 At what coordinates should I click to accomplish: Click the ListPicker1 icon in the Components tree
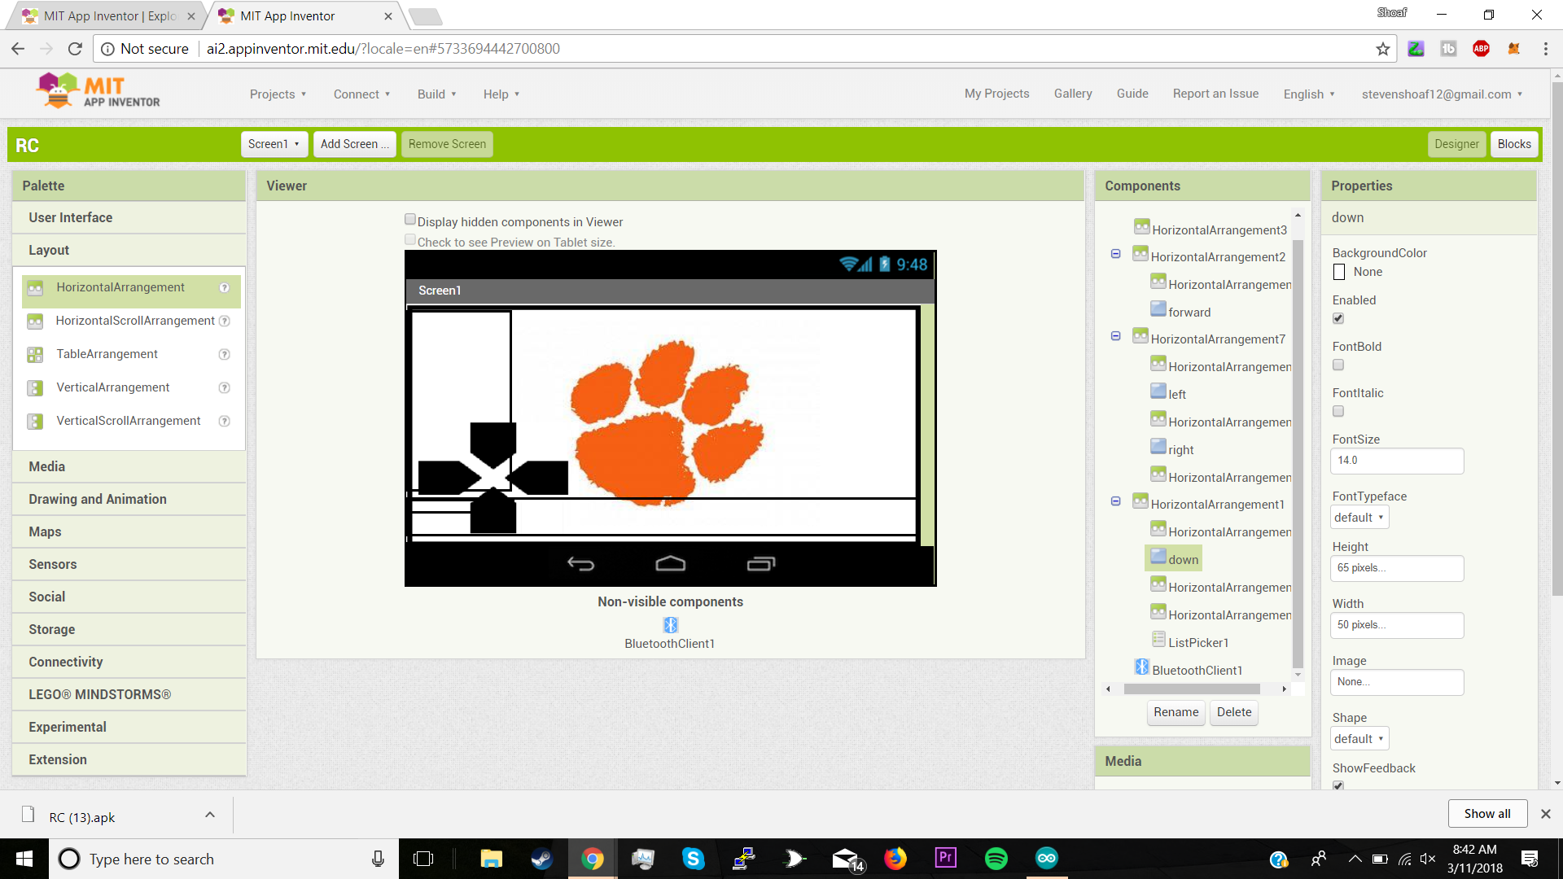coord(1158,641)
